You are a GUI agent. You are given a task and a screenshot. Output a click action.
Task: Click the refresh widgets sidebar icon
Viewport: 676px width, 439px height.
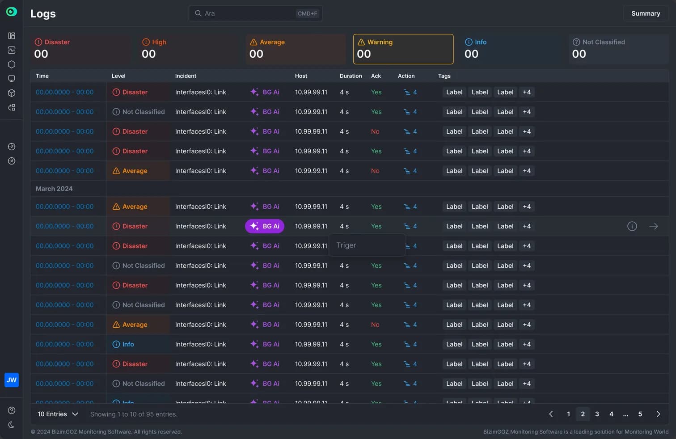click(12, 107)
